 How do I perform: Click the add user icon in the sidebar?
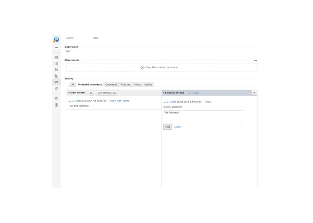coord(56,98)
